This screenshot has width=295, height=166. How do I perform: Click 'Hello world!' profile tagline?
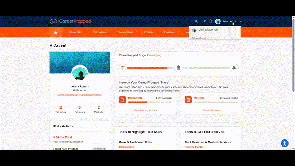pyautogui.click(x=80, y=91)
